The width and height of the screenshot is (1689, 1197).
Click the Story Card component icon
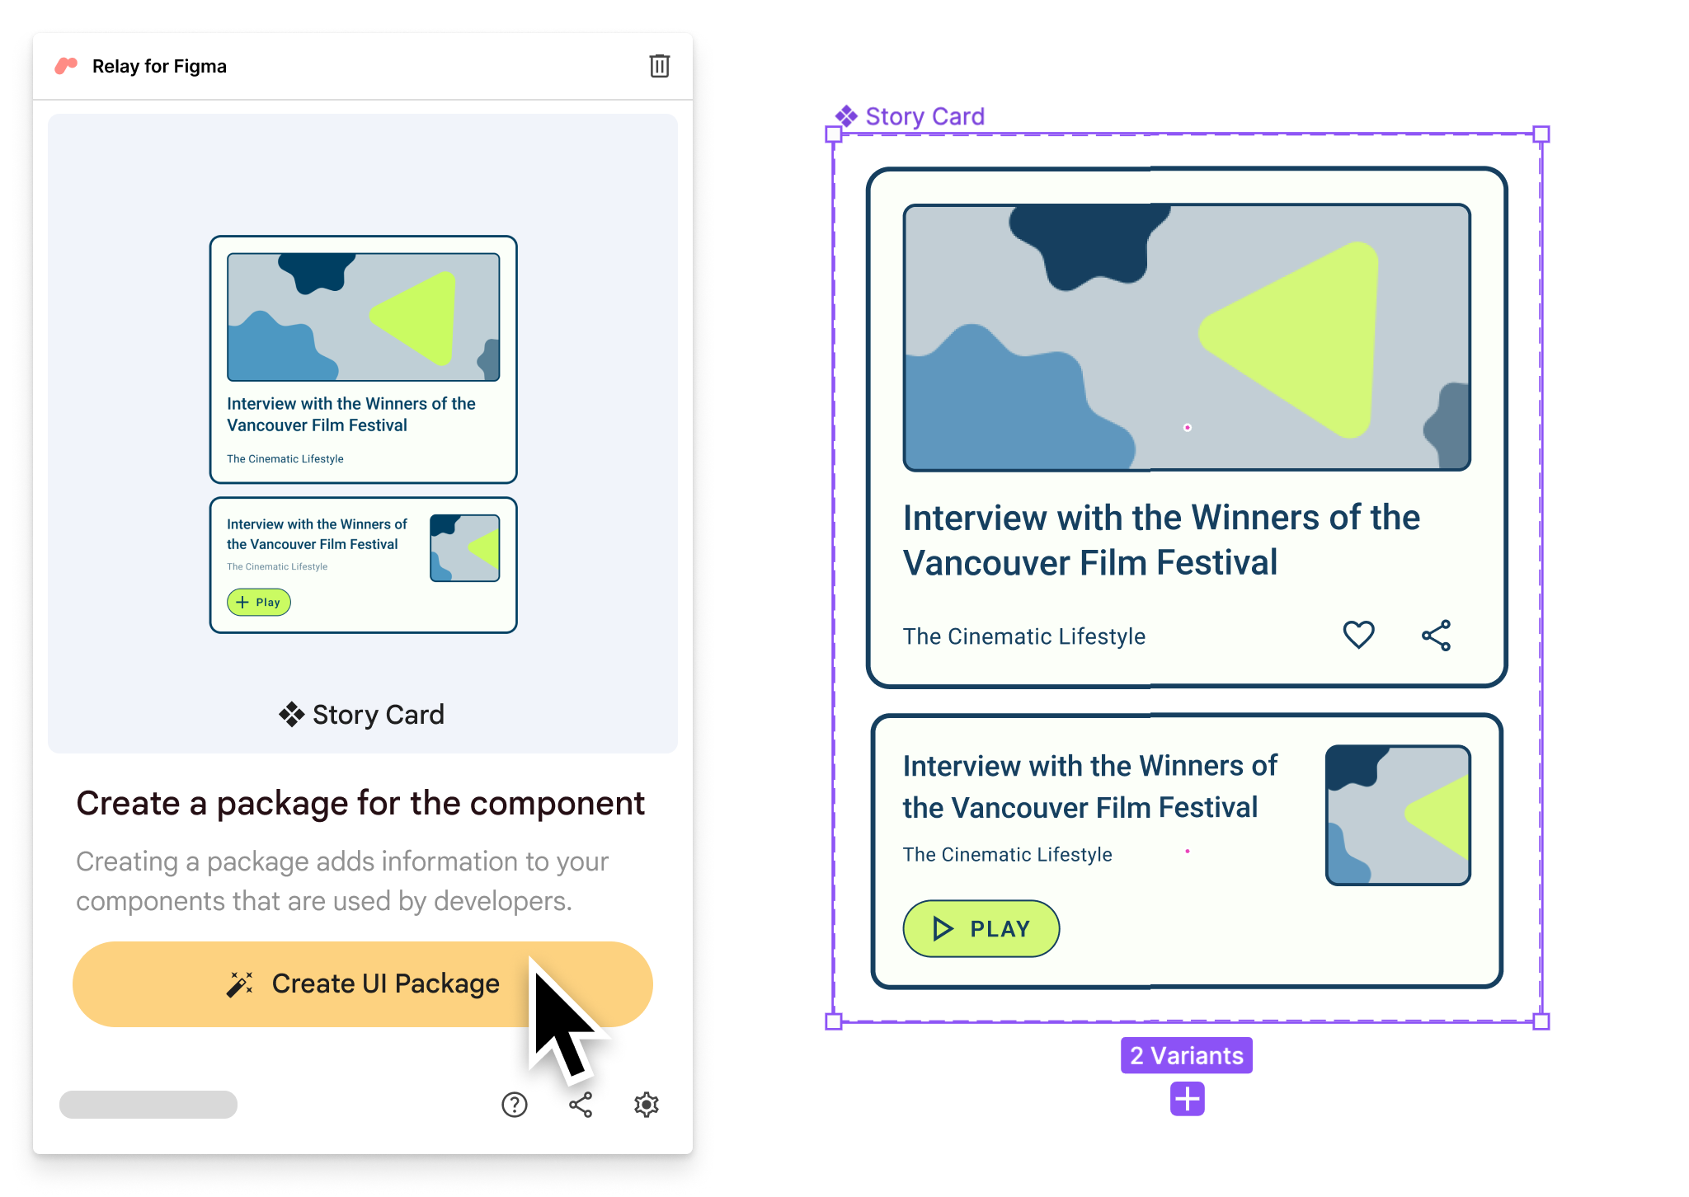coord(286,715)
